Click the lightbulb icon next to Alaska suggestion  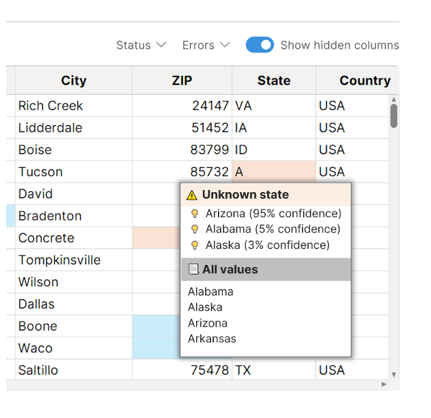[195, 245]
